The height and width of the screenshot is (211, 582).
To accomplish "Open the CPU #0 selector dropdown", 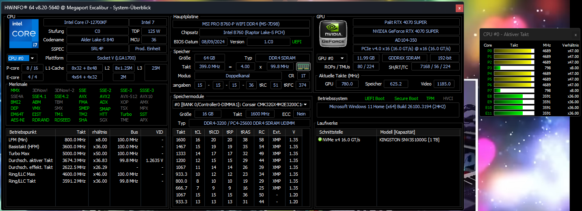I will tap(22, 58).
